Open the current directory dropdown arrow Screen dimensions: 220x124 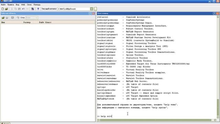point(91,9)
